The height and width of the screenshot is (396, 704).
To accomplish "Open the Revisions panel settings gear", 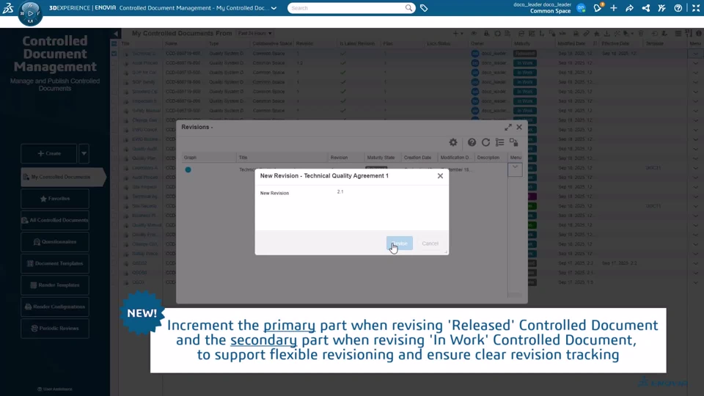I will [x=453, y=142].
